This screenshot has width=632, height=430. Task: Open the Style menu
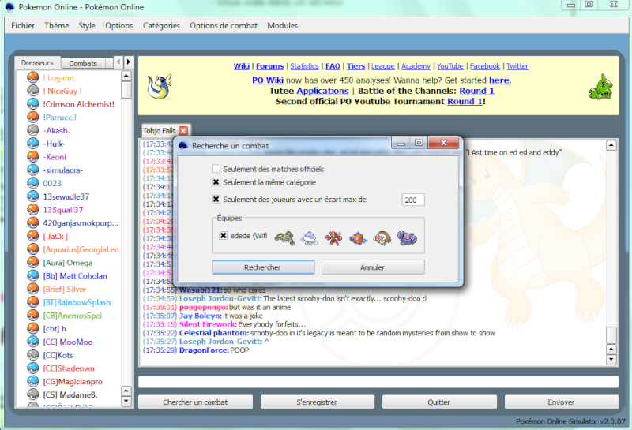tap(87, 25)
